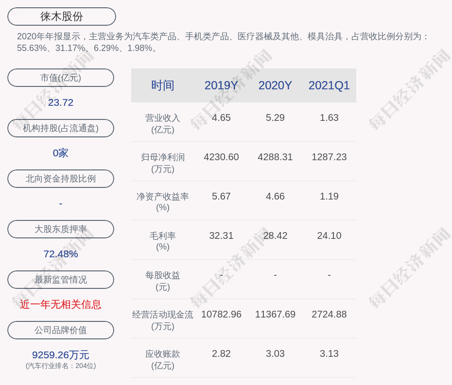Select the 毛利率(%) row label

163,241
